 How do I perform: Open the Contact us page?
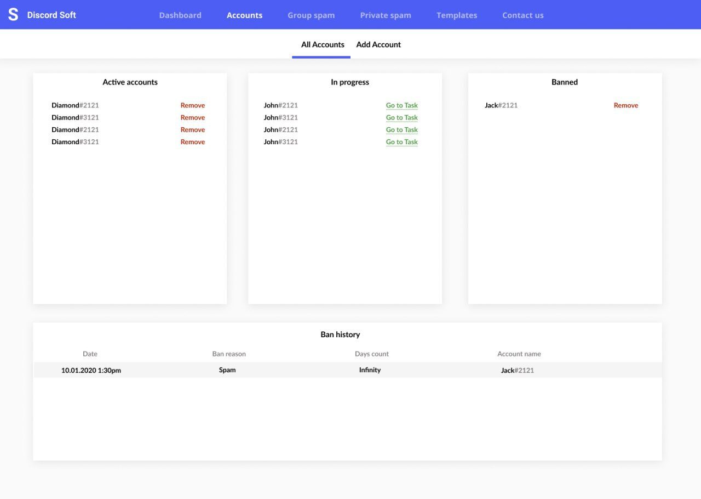pos(523,15)
